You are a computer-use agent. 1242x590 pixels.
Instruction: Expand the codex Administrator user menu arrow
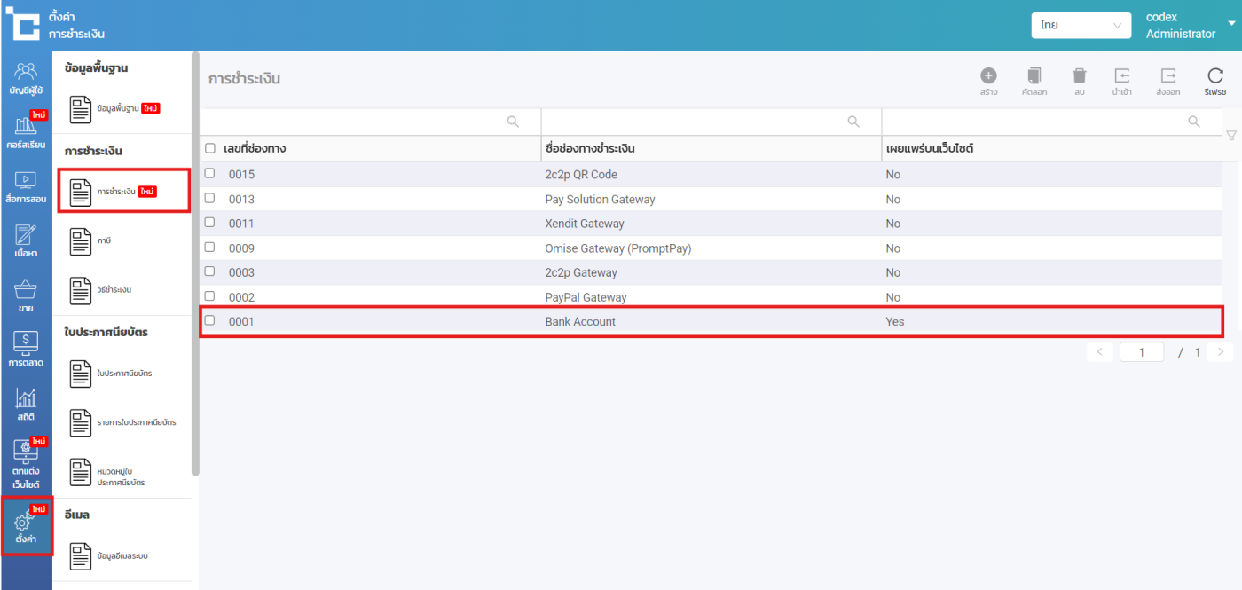click(x=1231, y=24)
